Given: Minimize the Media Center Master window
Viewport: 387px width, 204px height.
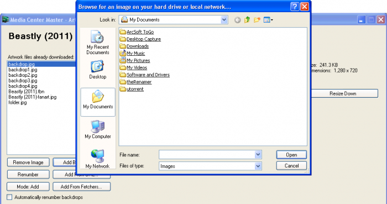Looking at the screenshot, I should pyautogui.click(x=362, y=20).
